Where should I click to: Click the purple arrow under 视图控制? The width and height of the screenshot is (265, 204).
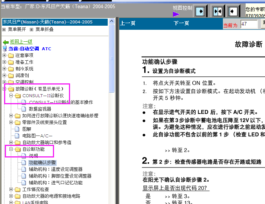(x=176, y=14)
